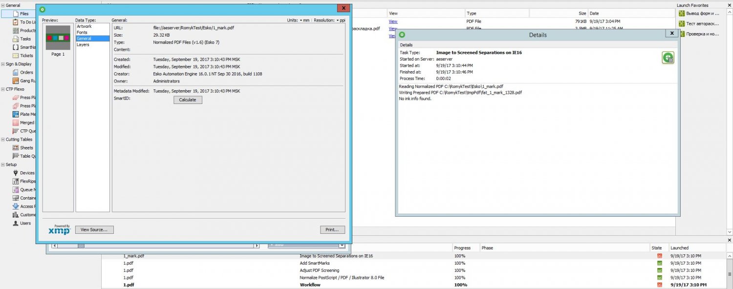Screen dimensions: 733x289
Task: Sort tasks by the State column header
Action: pos(659,248)
